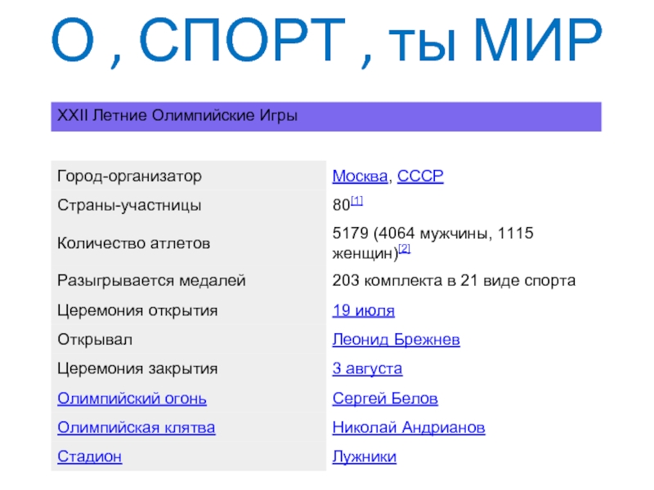This screenshot has height=490, width=654.
Task: Follow the 3 августа link
Action: (367, 369)
